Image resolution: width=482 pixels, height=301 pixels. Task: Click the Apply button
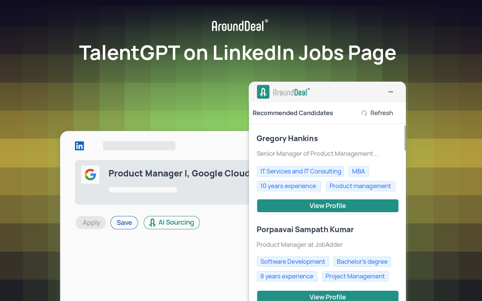(91, 223)
